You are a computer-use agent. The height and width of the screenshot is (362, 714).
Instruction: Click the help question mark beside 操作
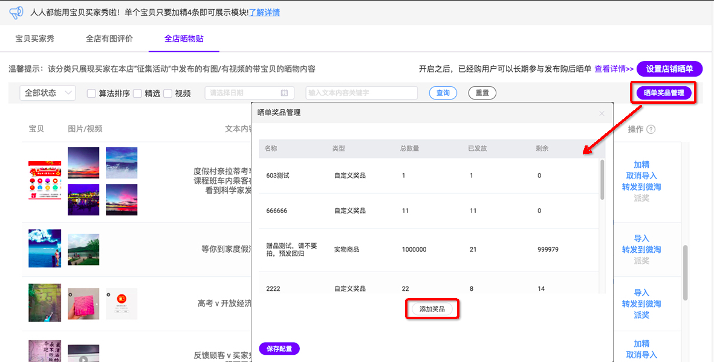[x=651, y=129]
